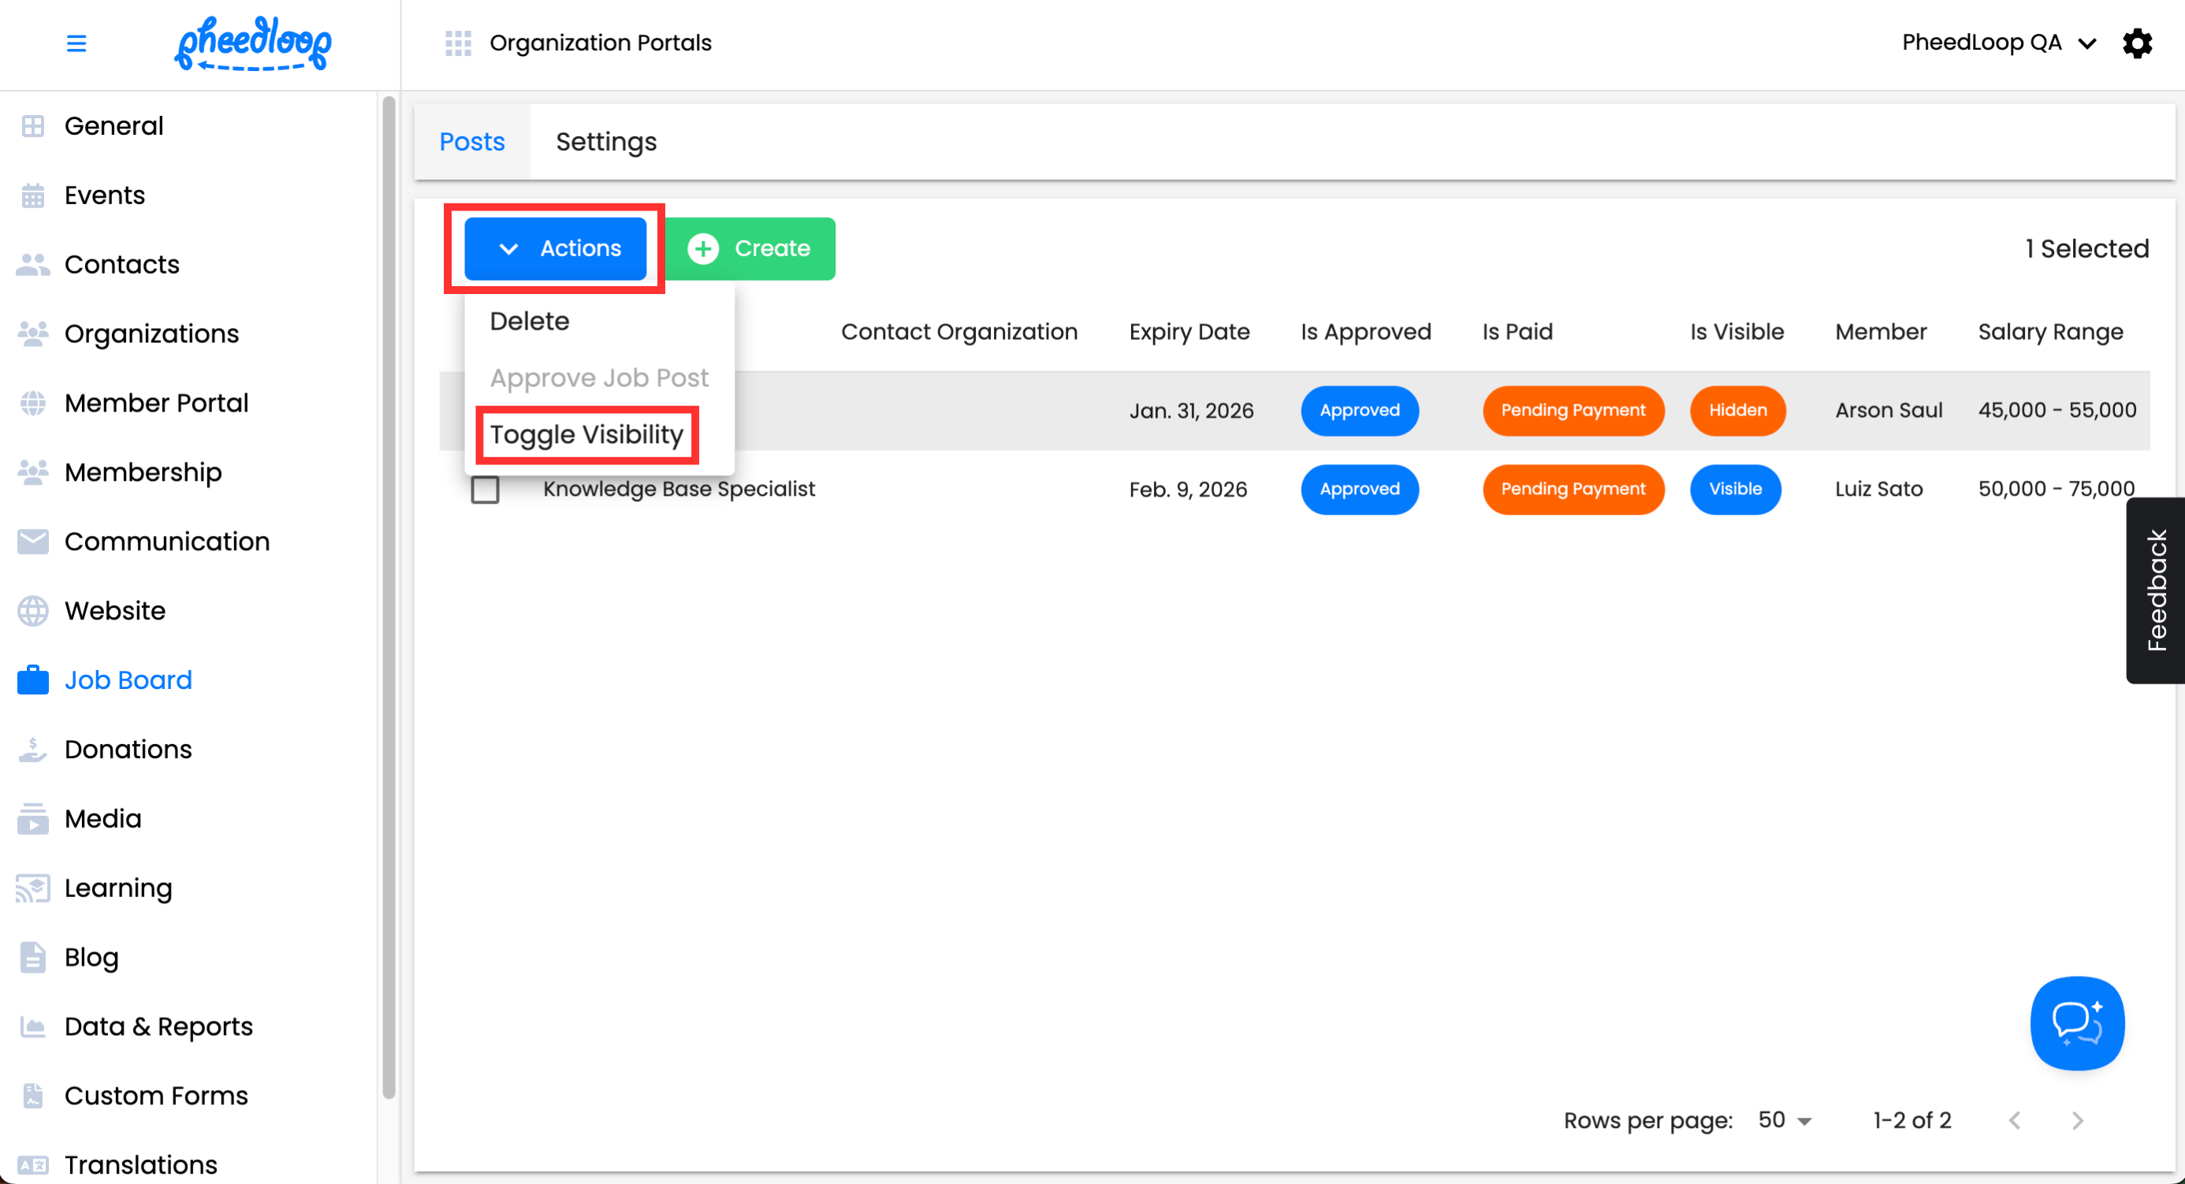Viewport: 2185px width, 1184px height.
Task: Click the hamburger menu icon
Action: (76, 43)
